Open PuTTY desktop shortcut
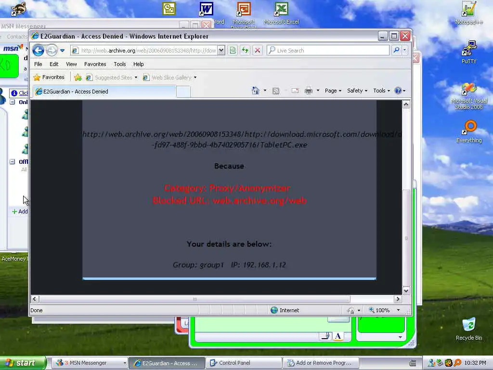 click(469, 53)
